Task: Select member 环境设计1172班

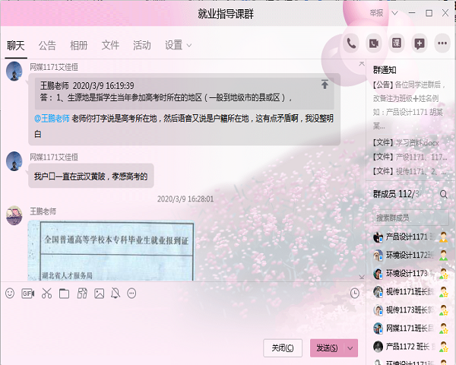Action: coord(410,255)
